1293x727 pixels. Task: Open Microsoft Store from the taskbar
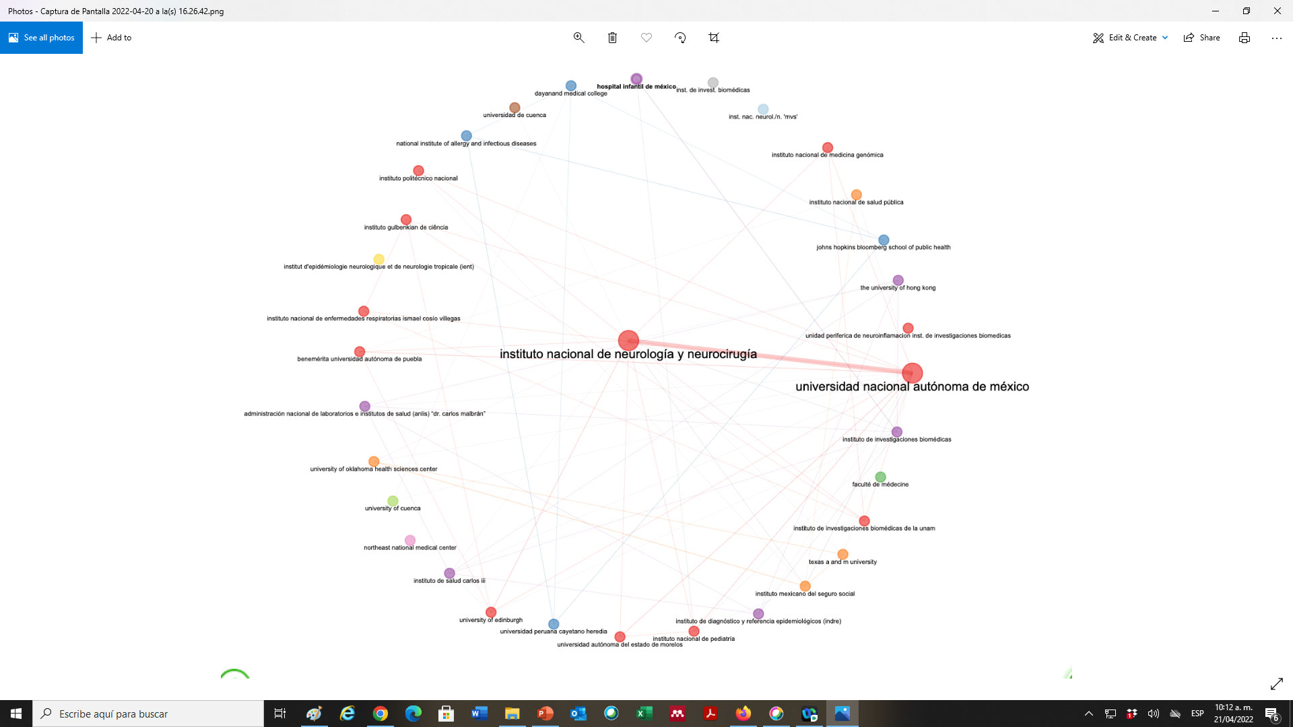tap(446, 714)
